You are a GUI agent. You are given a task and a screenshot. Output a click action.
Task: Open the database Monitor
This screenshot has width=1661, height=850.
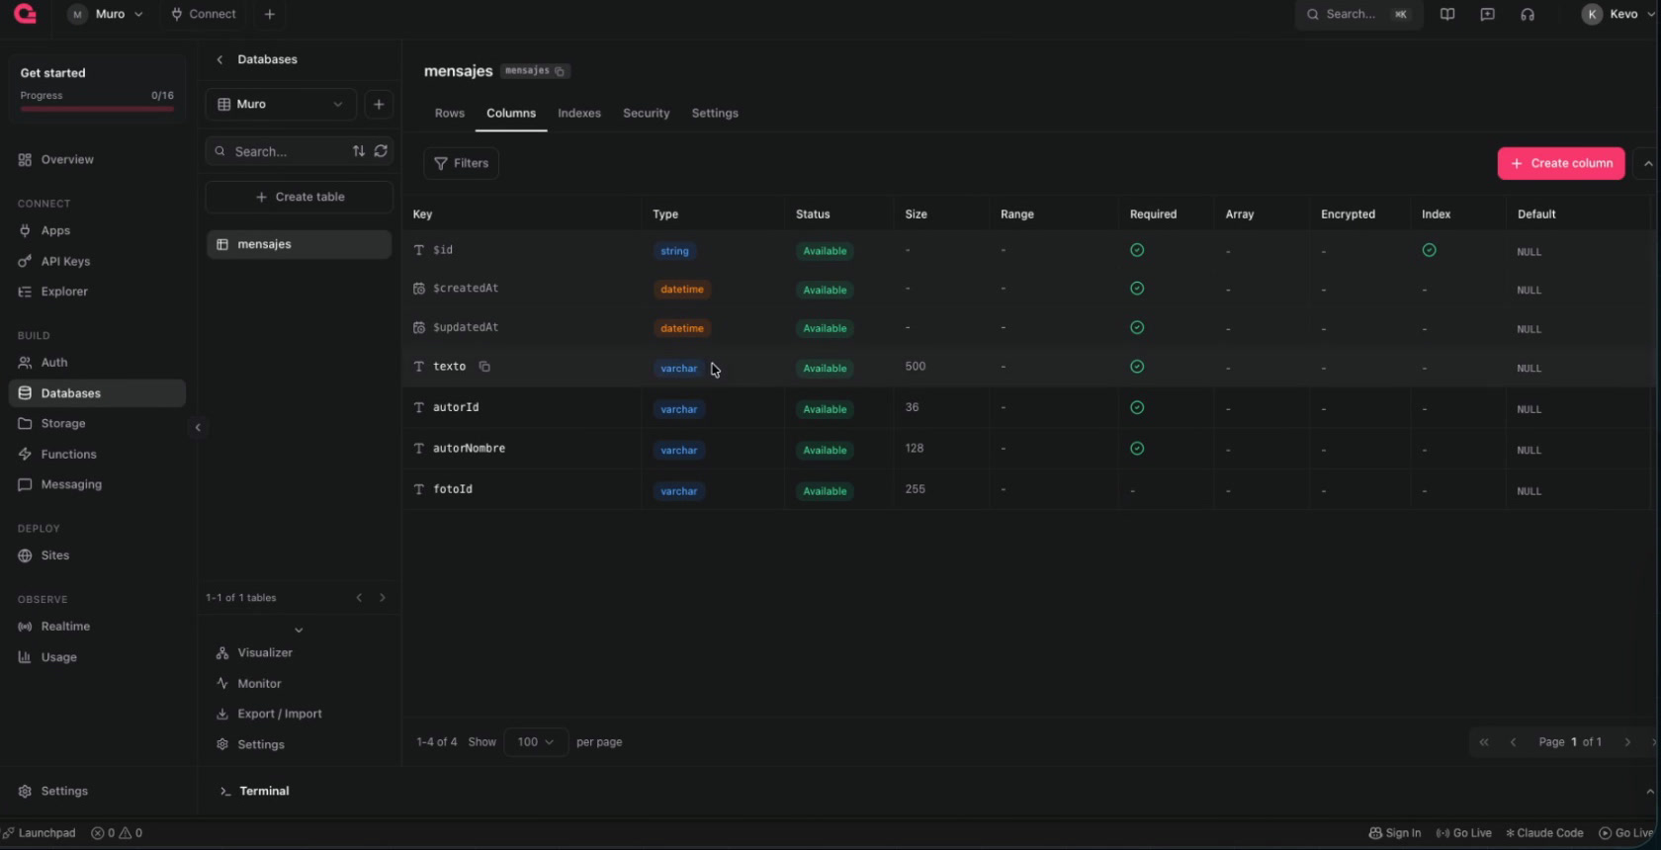tap(259, 683)
